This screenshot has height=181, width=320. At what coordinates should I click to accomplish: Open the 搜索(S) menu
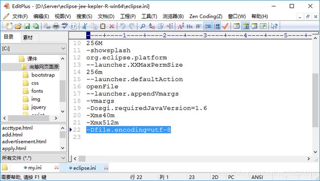pos(84,16)
